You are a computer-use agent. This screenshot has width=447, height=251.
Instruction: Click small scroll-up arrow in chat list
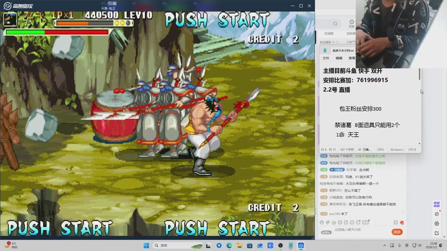click(403, 212)
